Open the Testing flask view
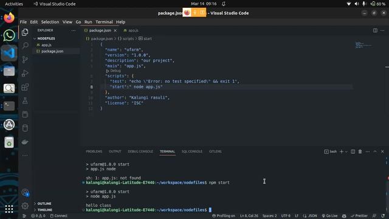389x219 pixels. point(25,100)
